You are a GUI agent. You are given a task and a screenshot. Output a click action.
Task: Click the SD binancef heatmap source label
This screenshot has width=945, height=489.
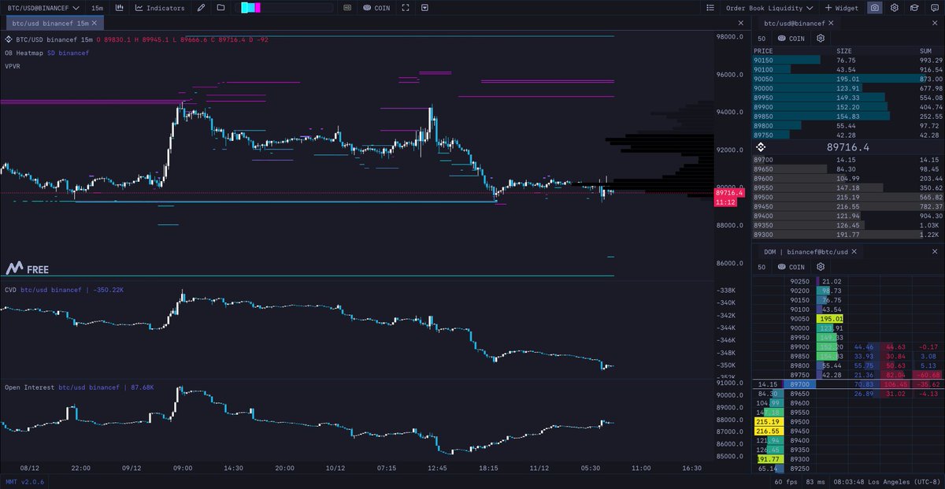pyautogui.click(x=68, y=53)
